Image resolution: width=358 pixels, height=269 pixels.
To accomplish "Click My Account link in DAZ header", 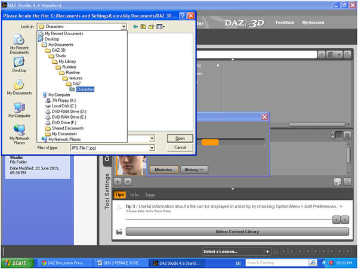I will 313,22.
